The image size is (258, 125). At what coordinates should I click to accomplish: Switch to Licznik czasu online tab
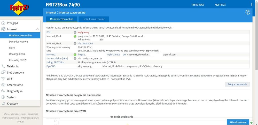(x=93, y=19)
